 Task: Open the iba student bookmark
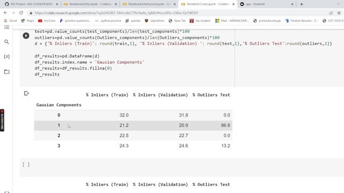click(x=200, y=21)
